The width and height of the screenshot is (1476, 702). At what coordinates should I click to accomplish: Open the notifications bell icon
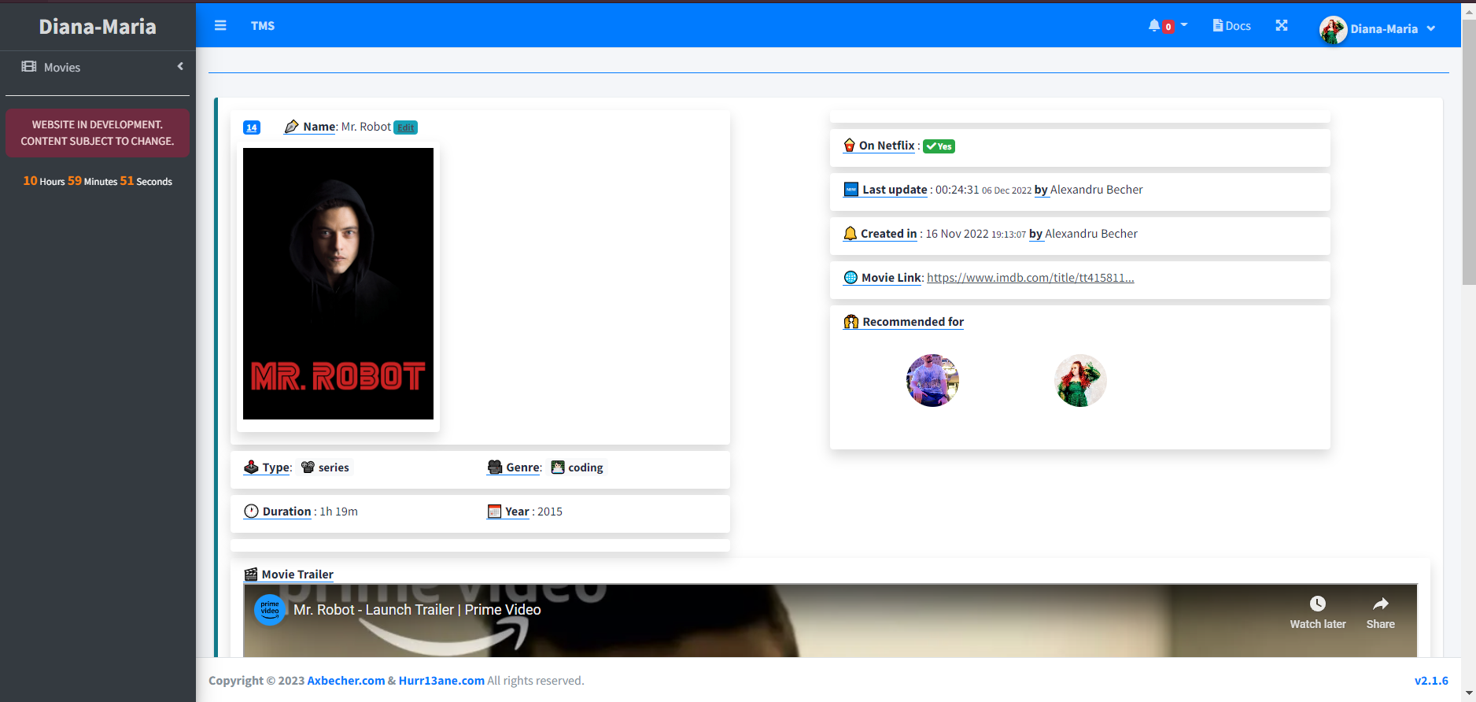tap(1154, 26)
